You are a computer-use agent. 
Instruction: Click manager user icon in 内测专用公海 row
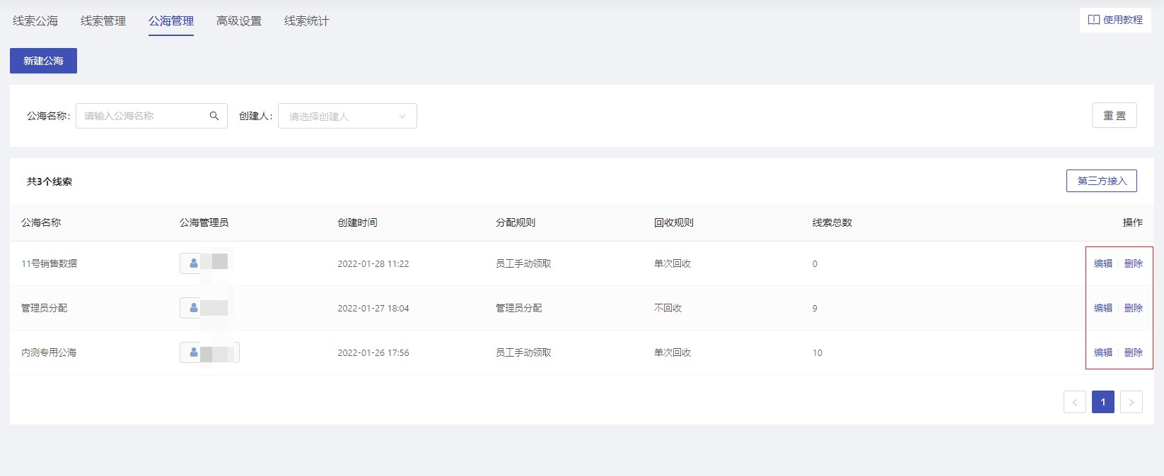[194, 352]
